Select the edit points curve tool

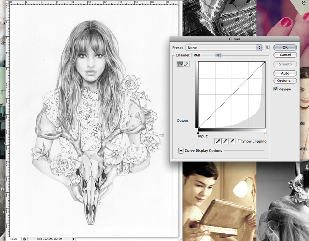pyautogui.click(x=180, y=64)
